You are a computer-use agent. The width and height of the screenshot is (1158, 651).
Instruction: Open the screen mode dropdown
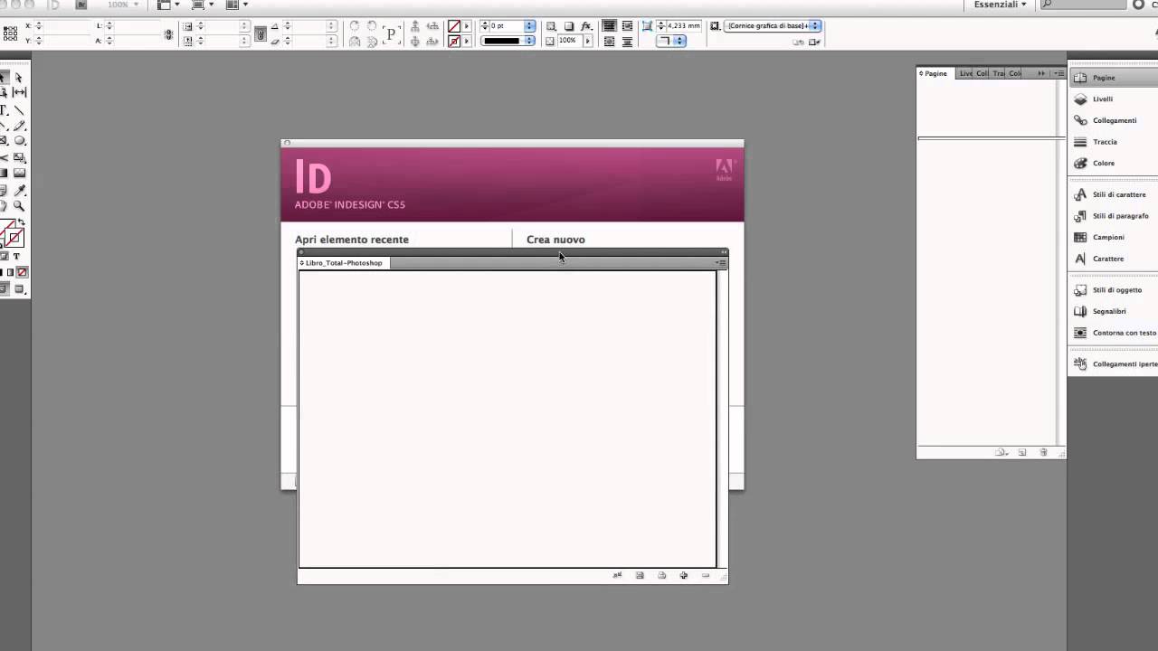204,5
